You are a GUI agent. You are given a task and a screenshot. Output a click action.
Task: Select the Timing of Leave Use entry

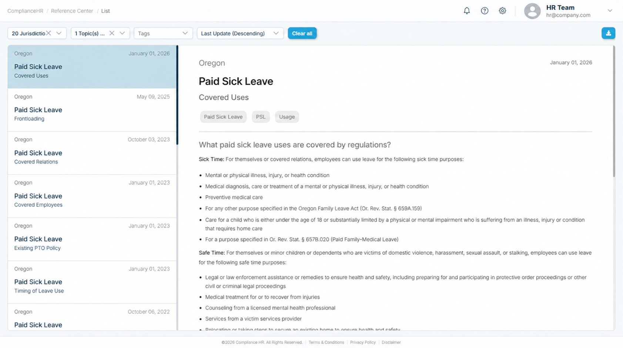[92, 282]
